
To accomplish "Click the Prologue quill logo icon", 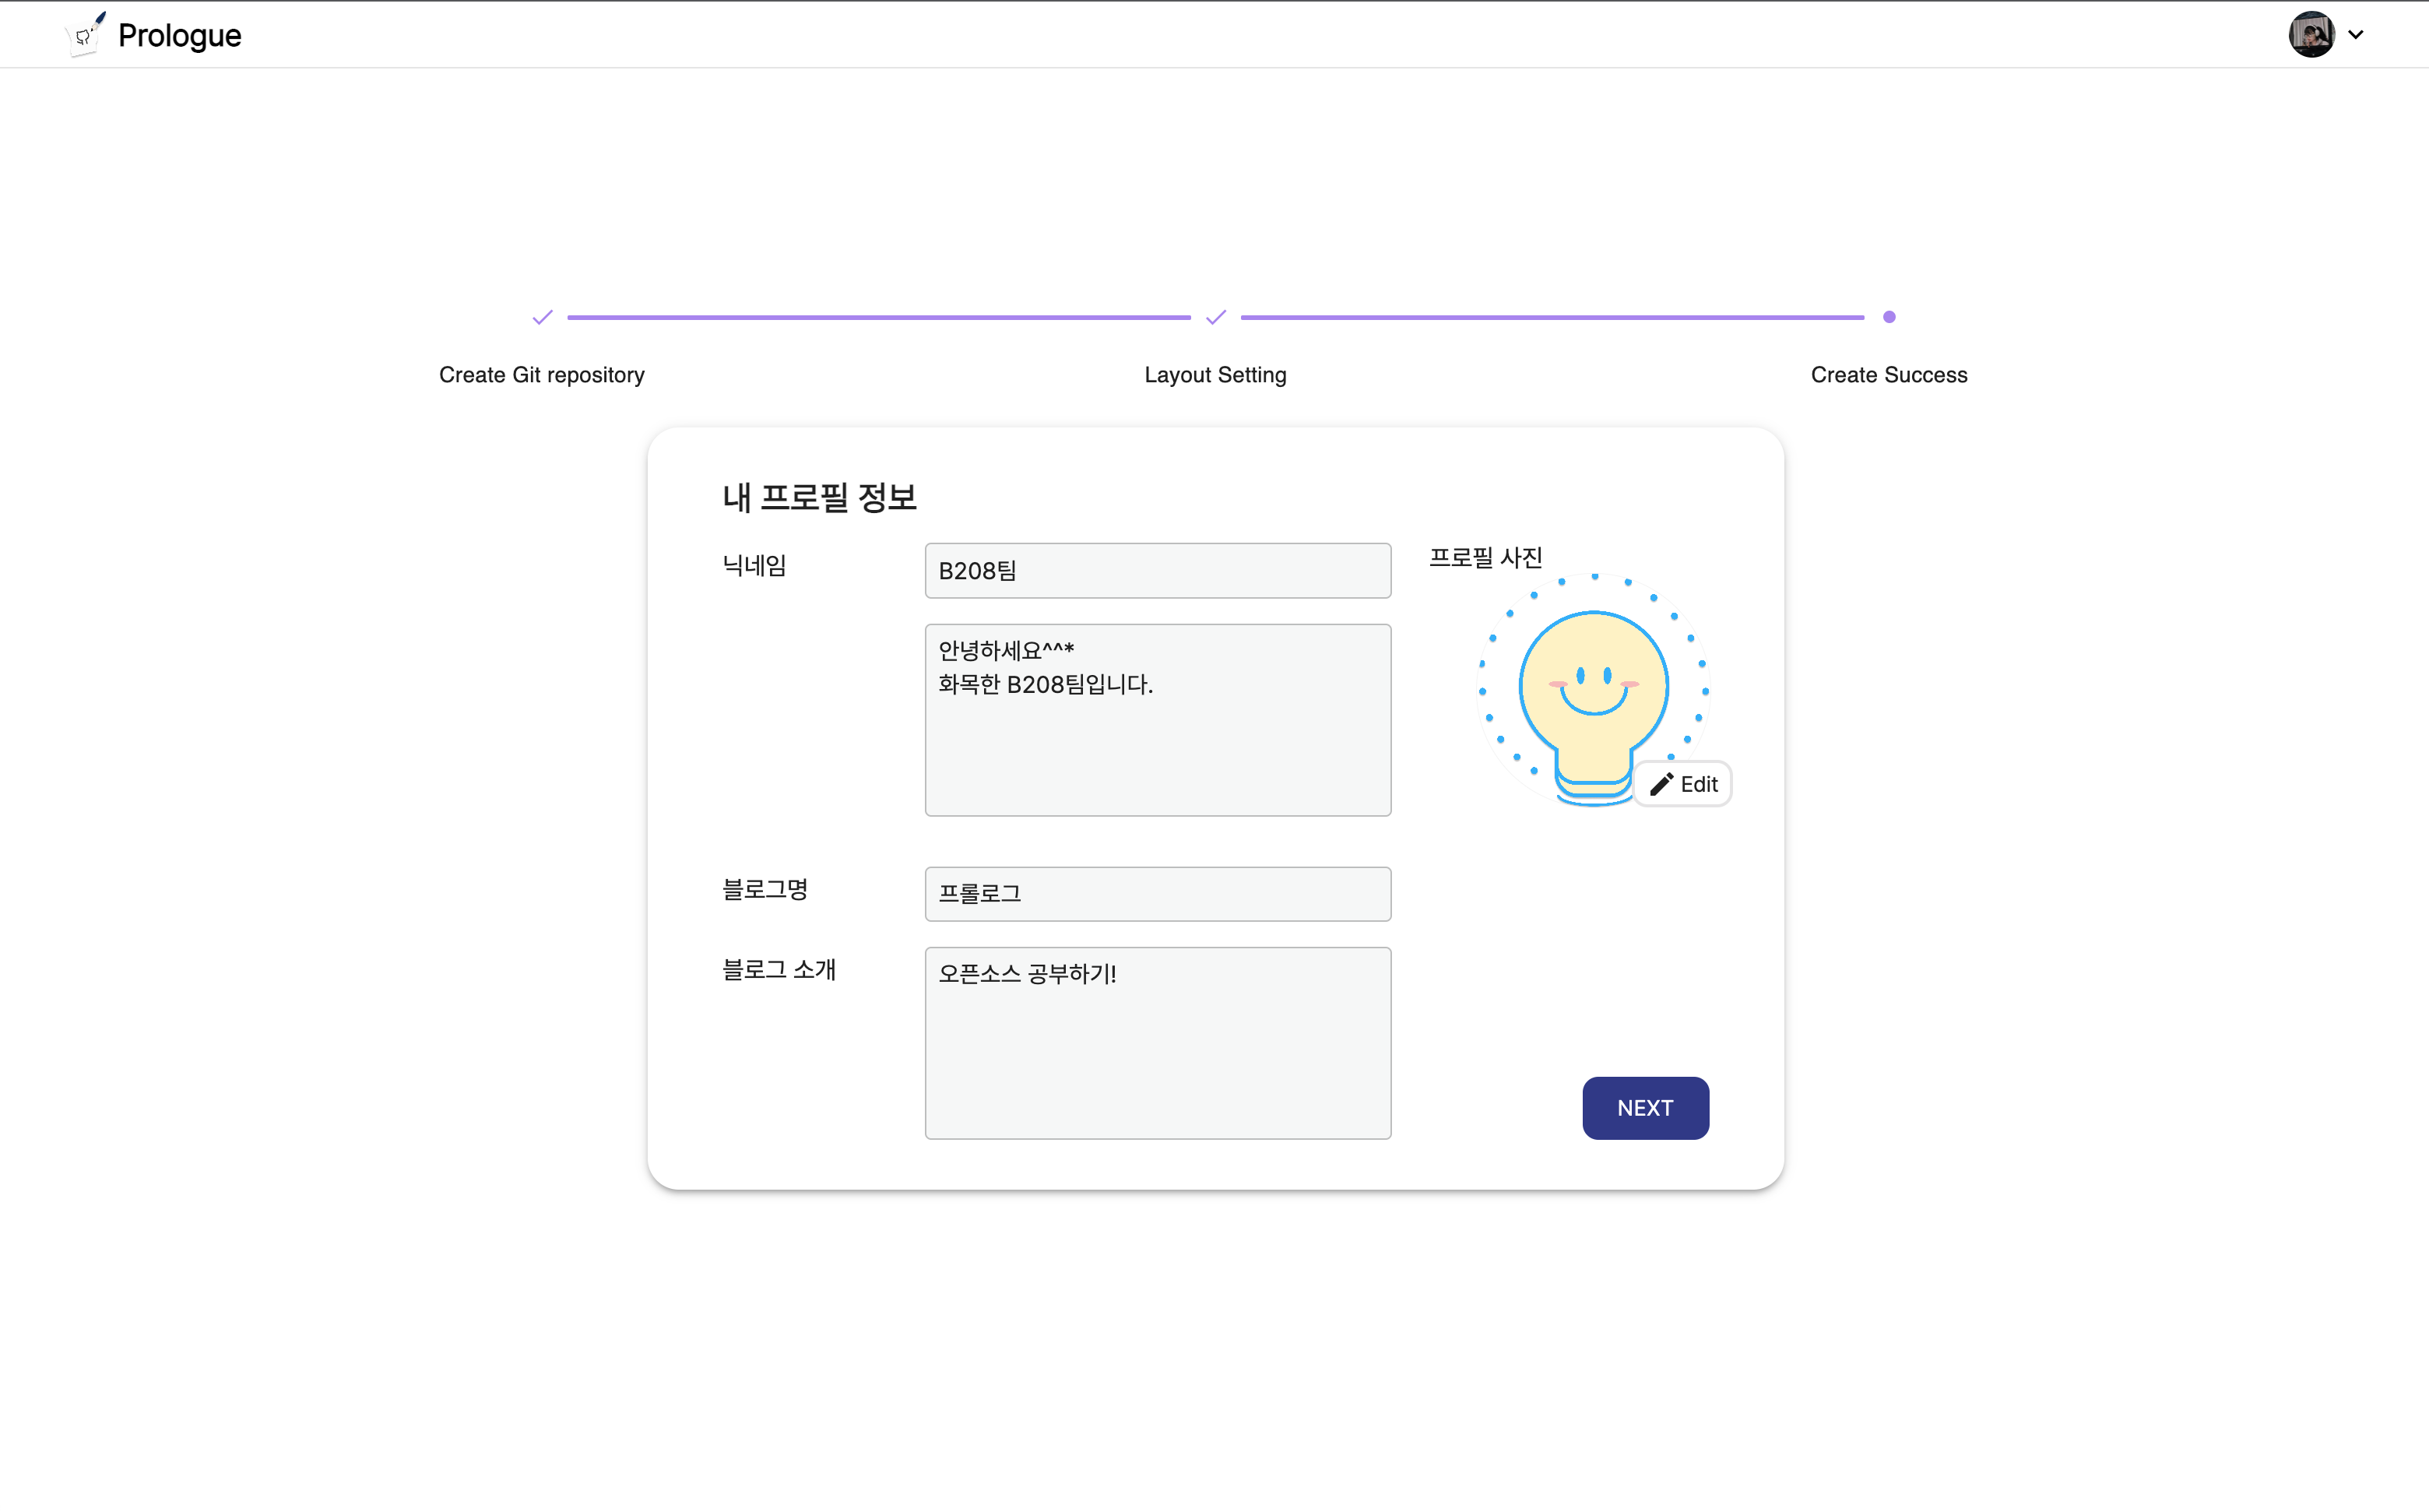I will pyautogui.click(x=85, y=35).
